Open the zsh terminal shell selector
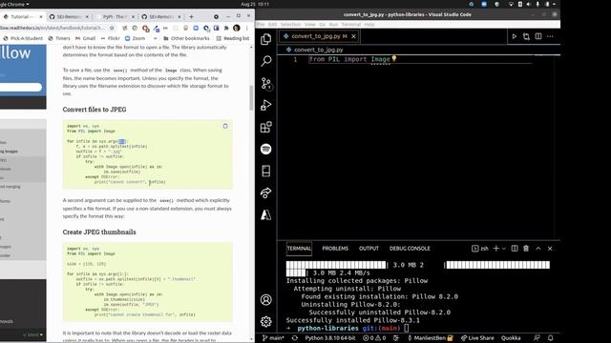The image size is (611, 343). coord(480,248)
